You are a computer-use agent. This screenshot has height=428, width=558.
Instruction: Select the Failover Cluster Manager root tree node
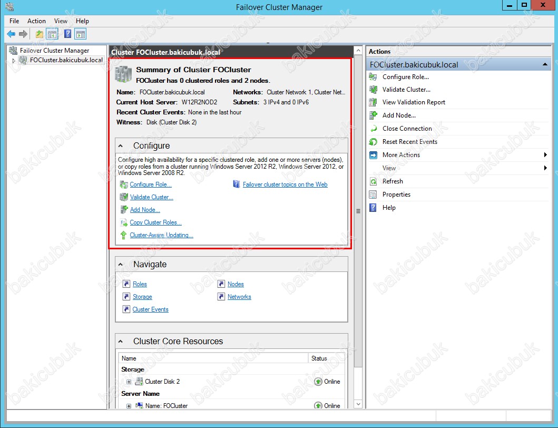tap(54, 51)
